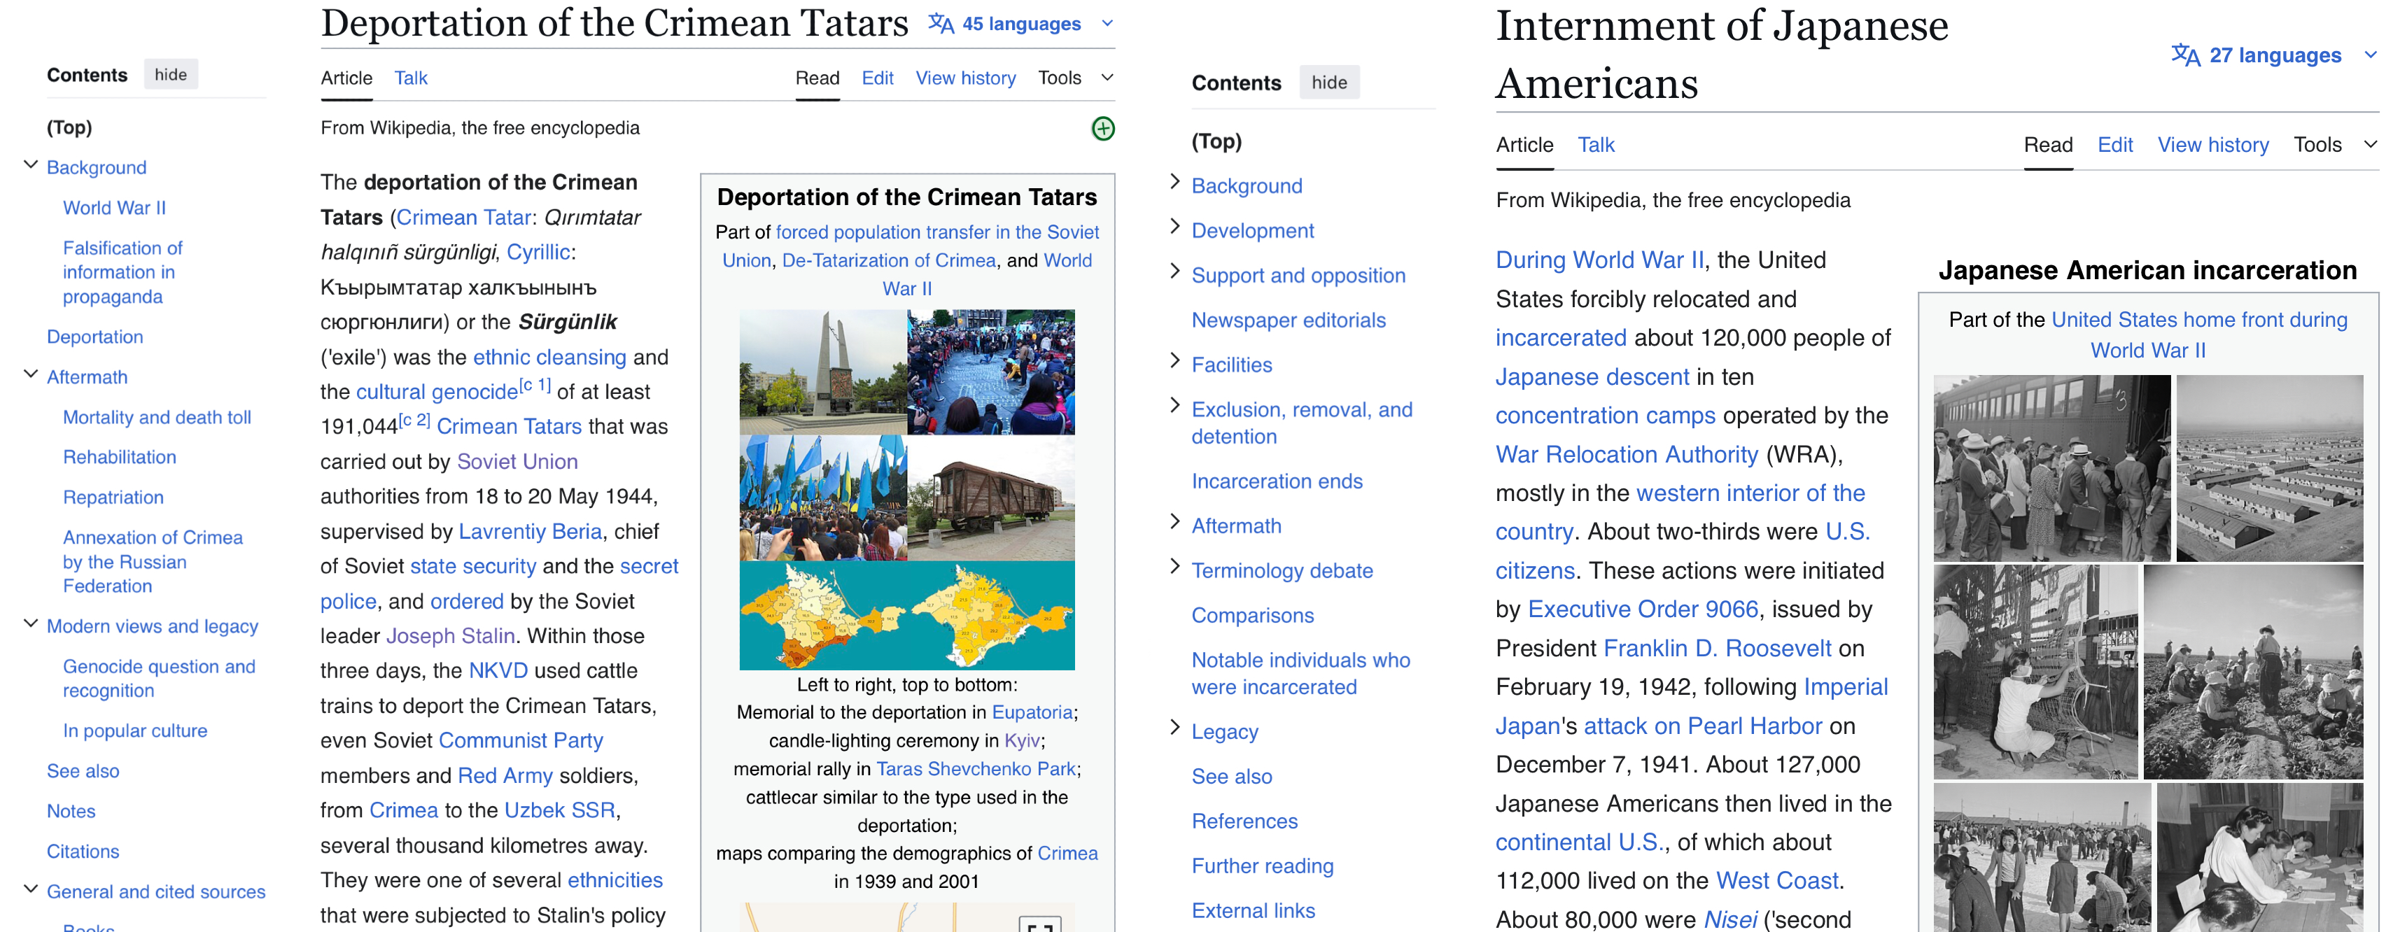Click the 27 languages translate icon
2400x932 pixels.
click(x=2185, y=55)
